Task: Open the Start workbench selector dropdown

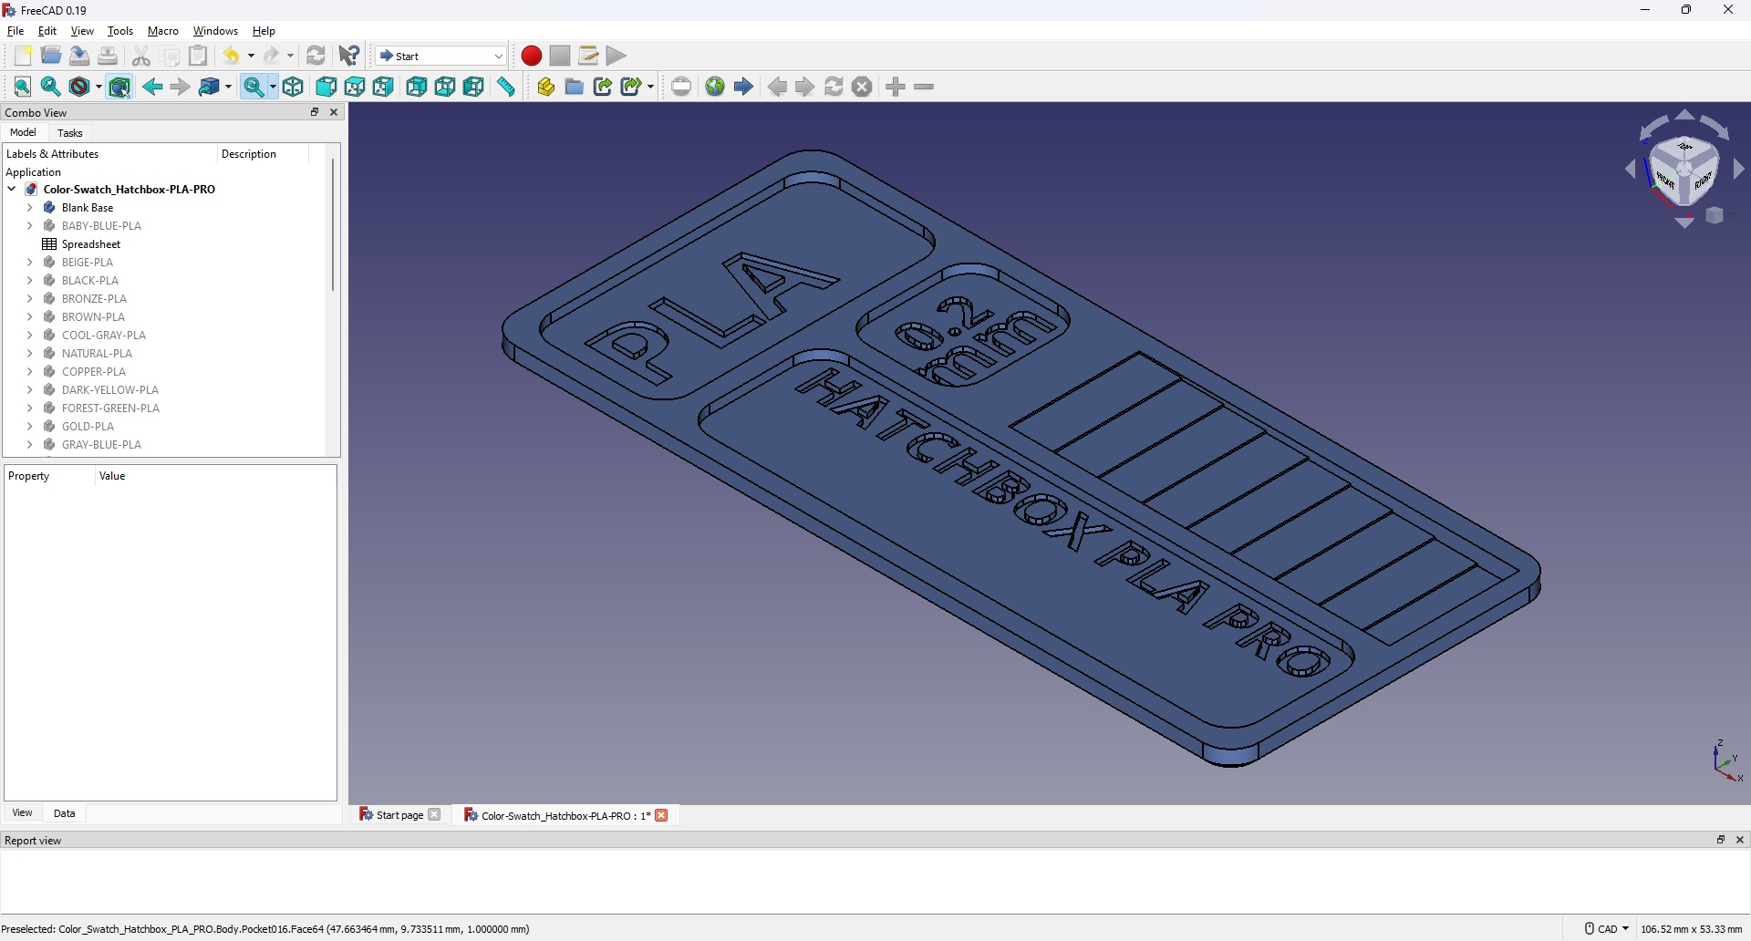Action: 497,56
